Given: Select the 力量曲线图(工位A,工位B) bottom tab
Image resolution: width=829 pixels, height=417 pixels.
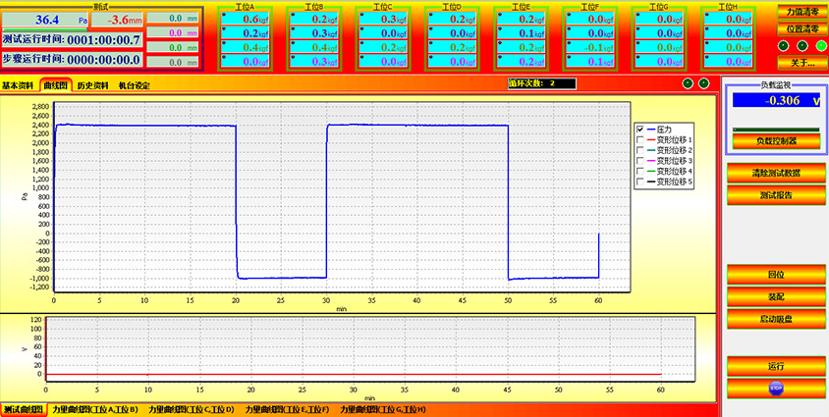Looking at the screenshot, I should point(95,409).
